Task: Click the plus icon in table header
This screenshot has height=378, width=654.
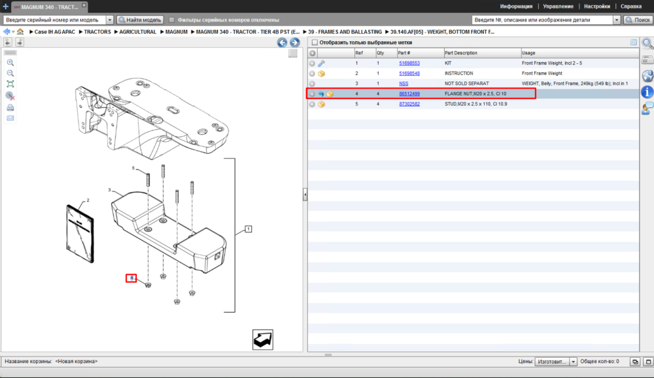Action: (313, 54)
